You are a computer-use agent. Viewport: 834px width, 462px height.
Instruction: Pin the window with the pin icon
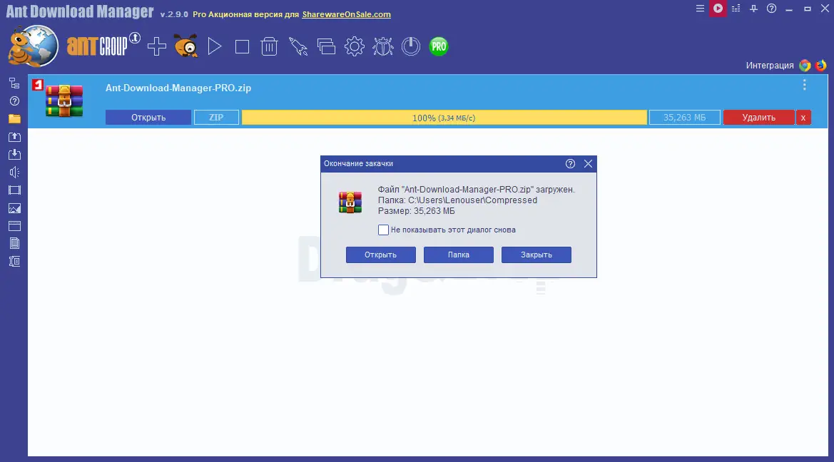click(753, 9)
